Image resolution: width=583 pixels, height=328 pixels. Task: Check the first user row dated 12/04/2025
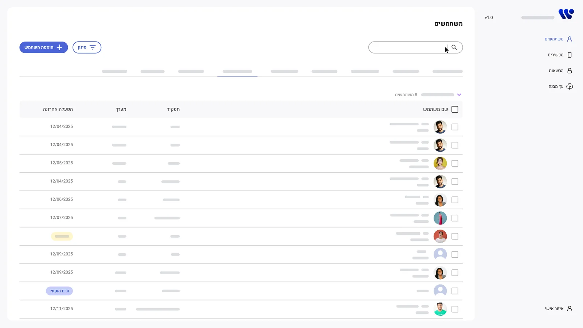[455, 127]
